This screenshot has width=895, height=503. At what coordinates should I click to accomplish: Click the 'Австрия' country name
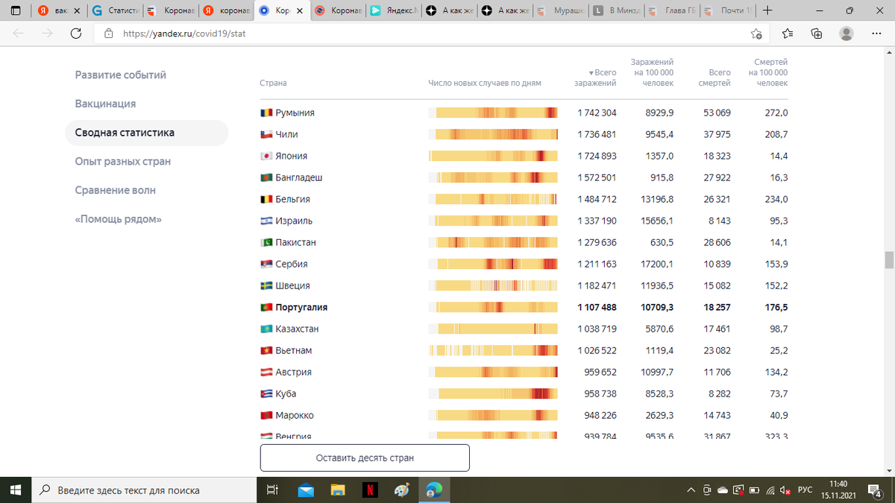[x=293, y=372]
